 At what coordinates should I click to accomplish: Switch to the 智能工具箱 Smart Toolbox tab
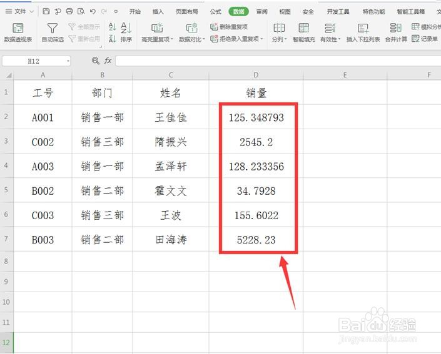411,11
